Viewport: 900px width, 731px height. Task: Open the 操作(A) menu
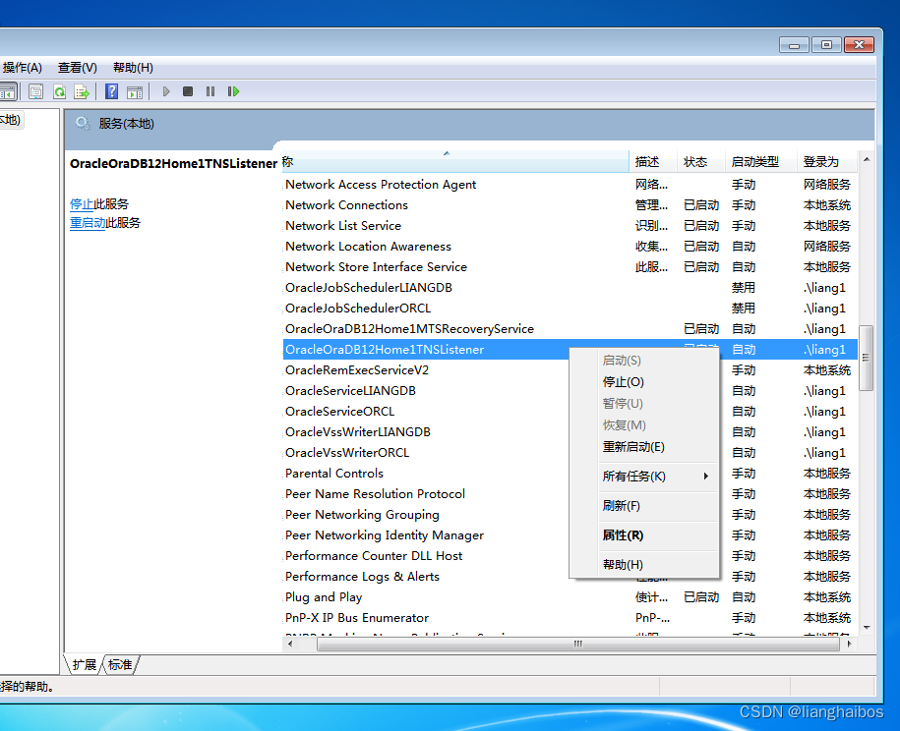pyautogui.click(x=22, y=68)
